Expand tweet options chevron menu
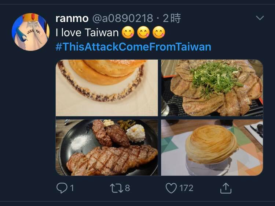Image resolution: width=275 pixels, height=206 pixels. click(x=260, y=18)
